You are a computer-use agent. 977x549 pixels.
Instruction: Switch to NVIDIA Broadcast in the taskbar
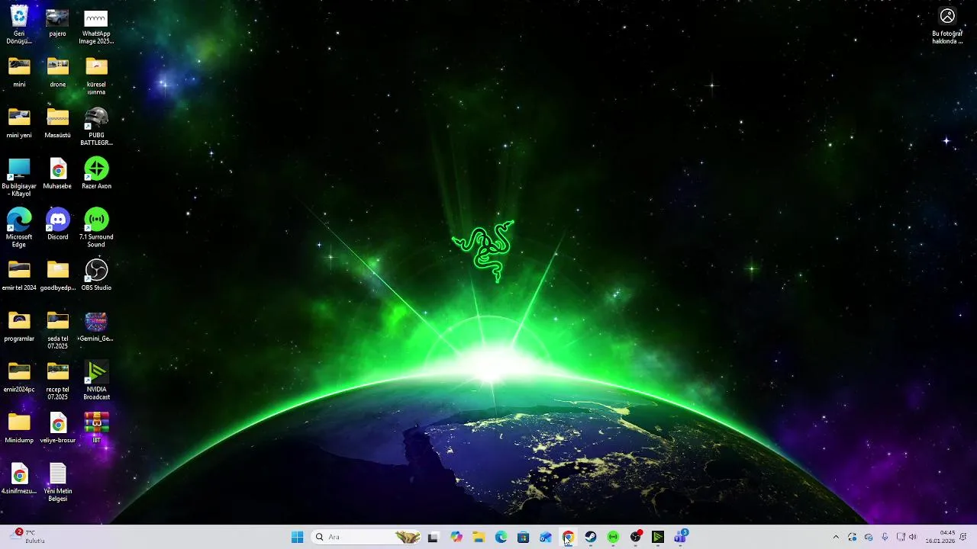pyautogui.click(x=657, y=537)
